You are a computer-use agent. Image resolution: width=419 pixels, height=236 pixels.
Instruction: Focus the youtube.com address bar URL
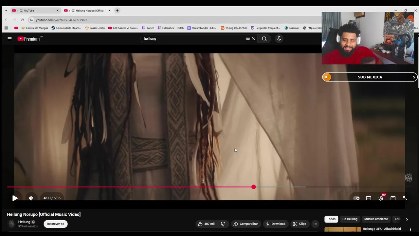pyautogui.click(x=62, y=20)
